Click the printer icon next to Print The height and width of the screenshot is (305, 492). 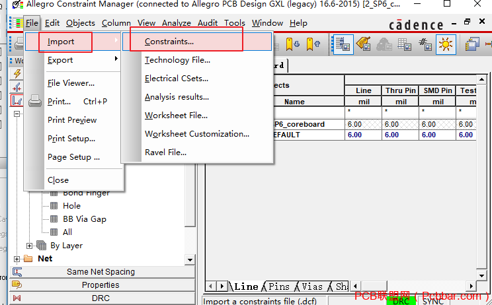click(35, 101)
